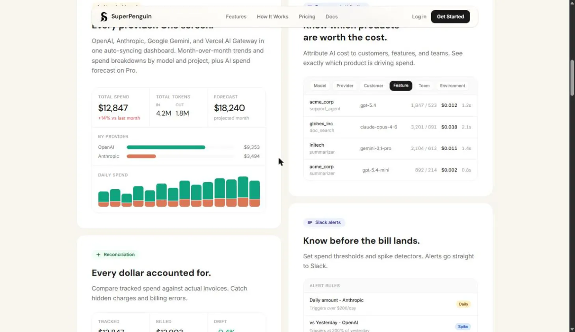Click the Anthropic orange spend bar
The image size is (575, 332).
click(x=141, y=157)
